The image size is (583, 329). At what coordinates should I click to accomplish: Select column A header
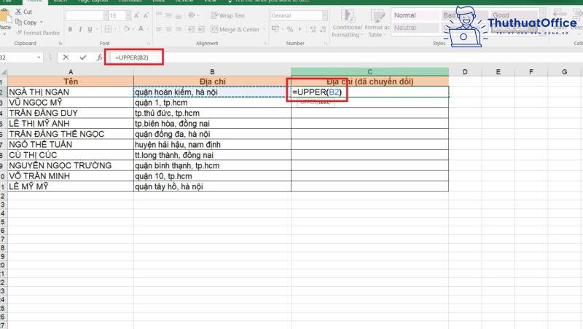click(x=71, y=71)
